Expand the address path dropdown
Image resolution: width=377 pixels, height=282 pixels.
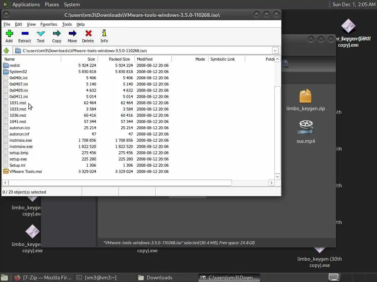pyautogui.click(x=275, y=50)
